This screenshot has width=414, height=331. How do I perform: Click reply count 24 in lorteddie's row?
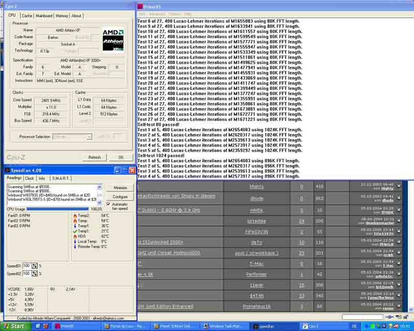click(x=302, y=221)
